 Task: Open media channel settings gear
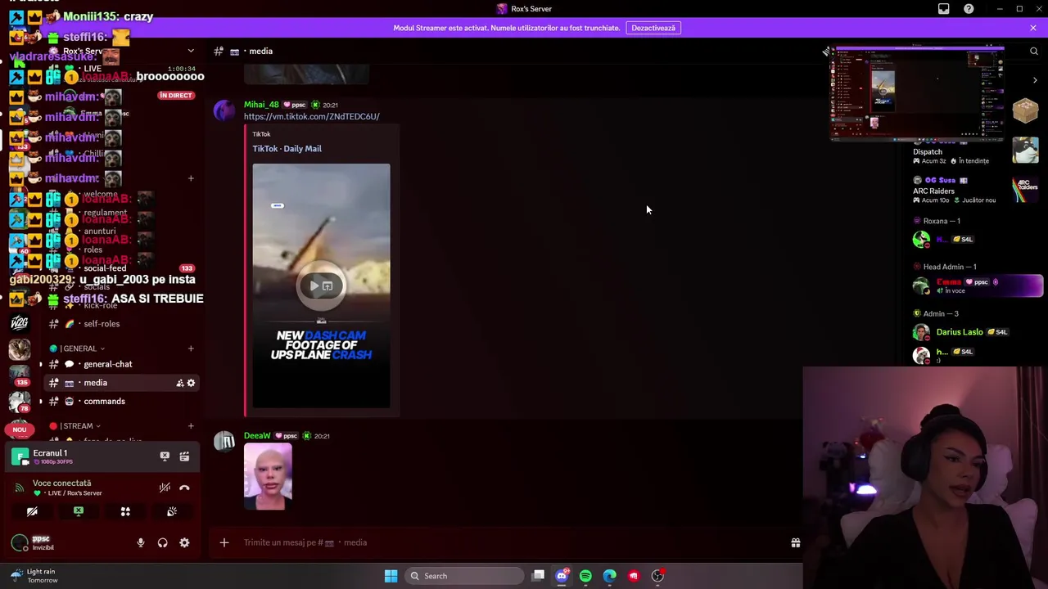191,383
